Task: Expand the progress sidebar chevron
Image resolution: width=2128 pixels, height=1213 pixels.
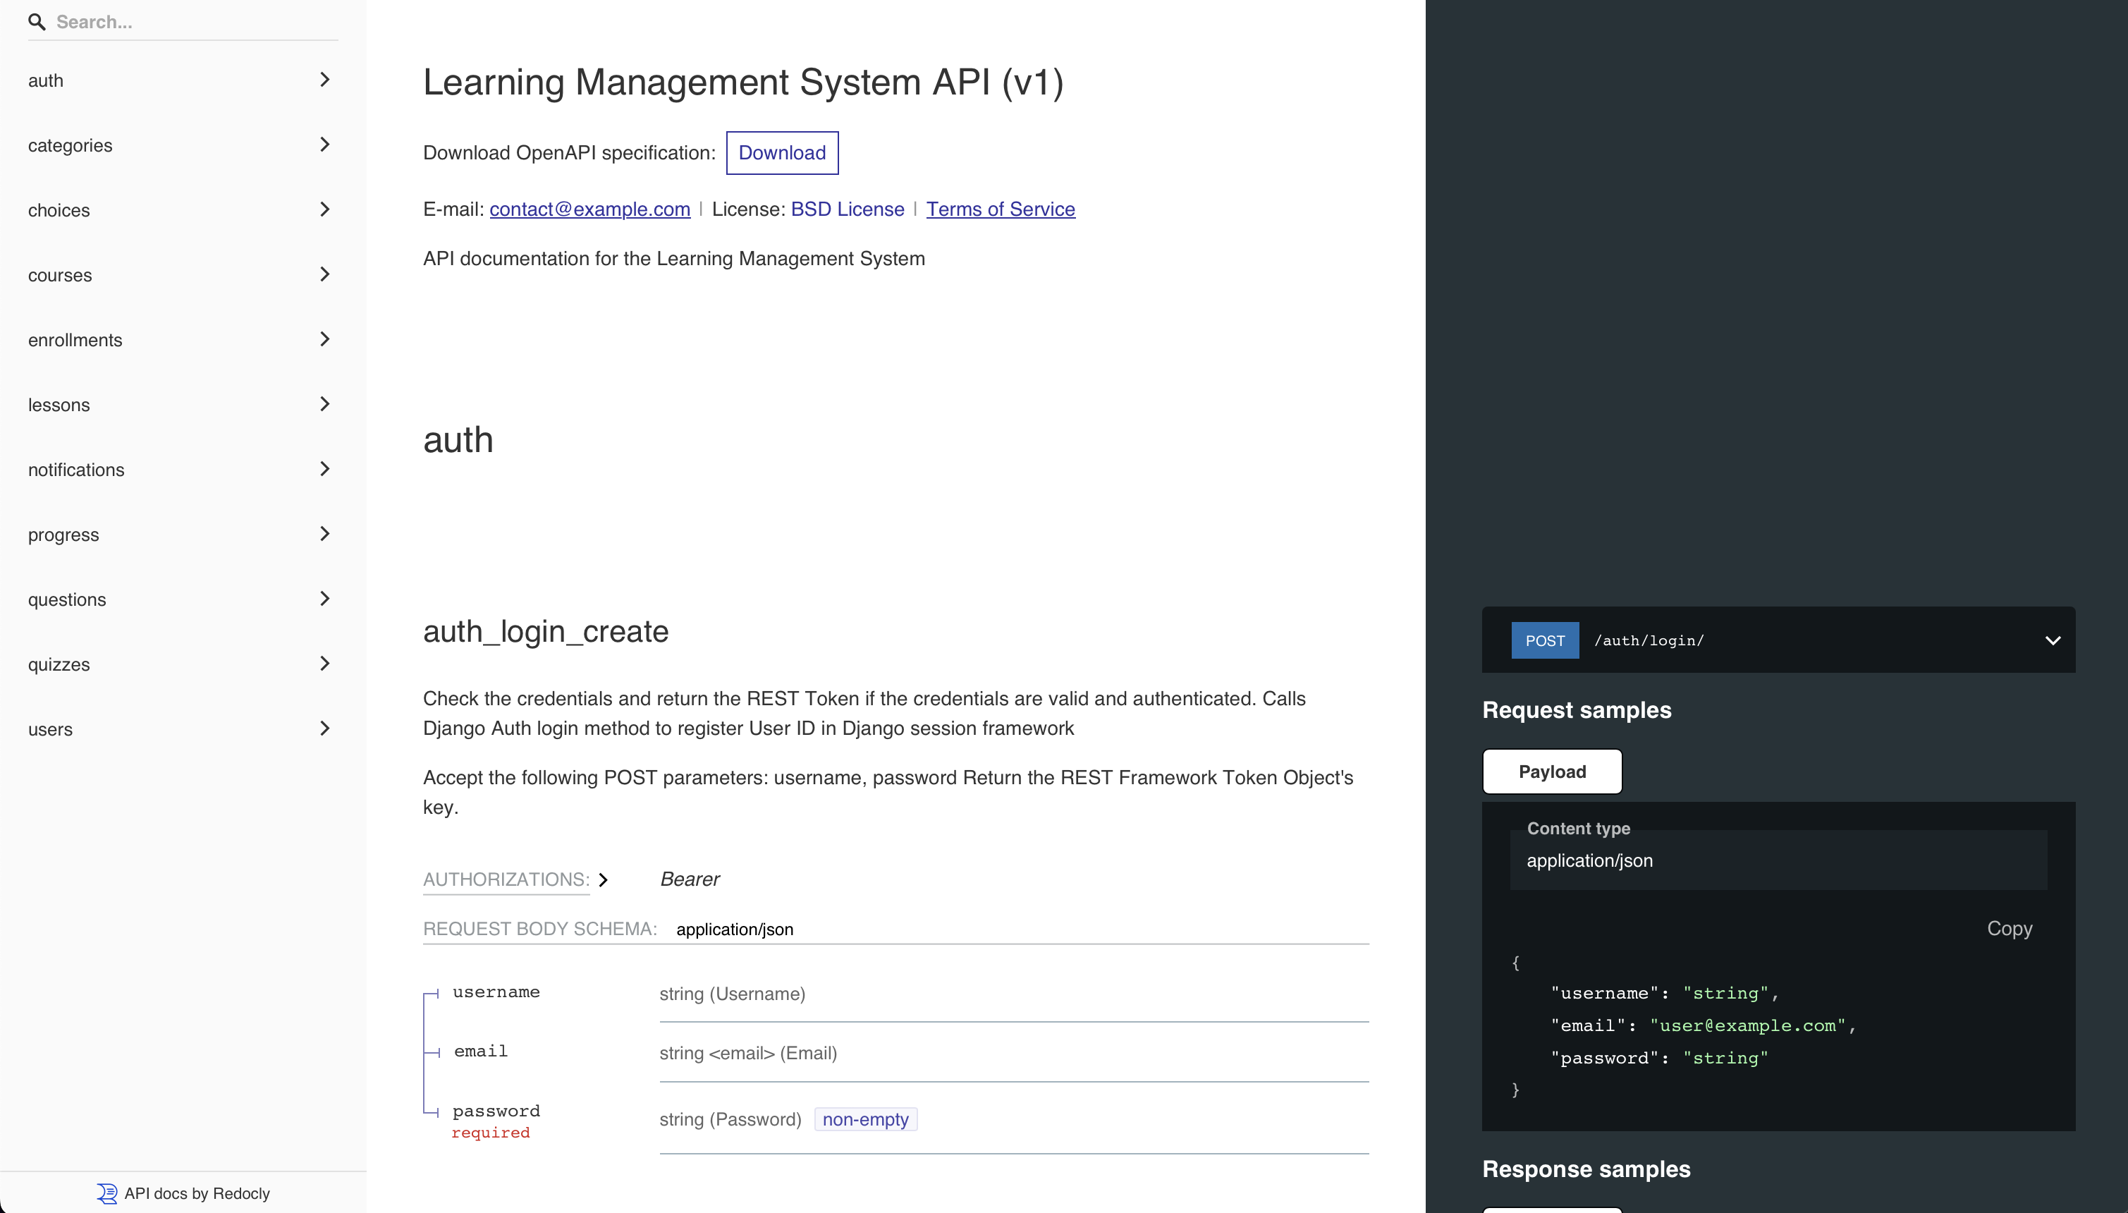Action: click(325, 534)
